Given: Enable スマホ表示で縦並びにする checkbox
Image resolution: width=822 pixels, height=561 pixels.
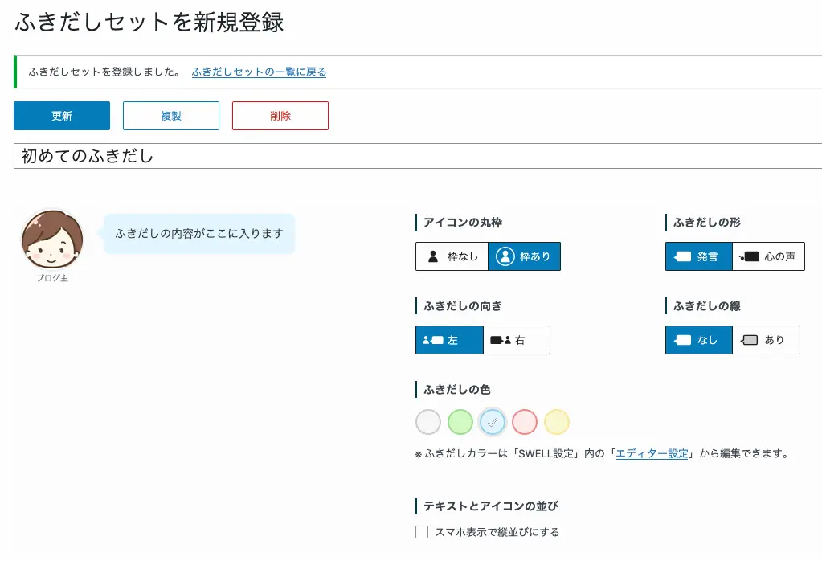Looking at the screenshot, I should coord(422,532).
